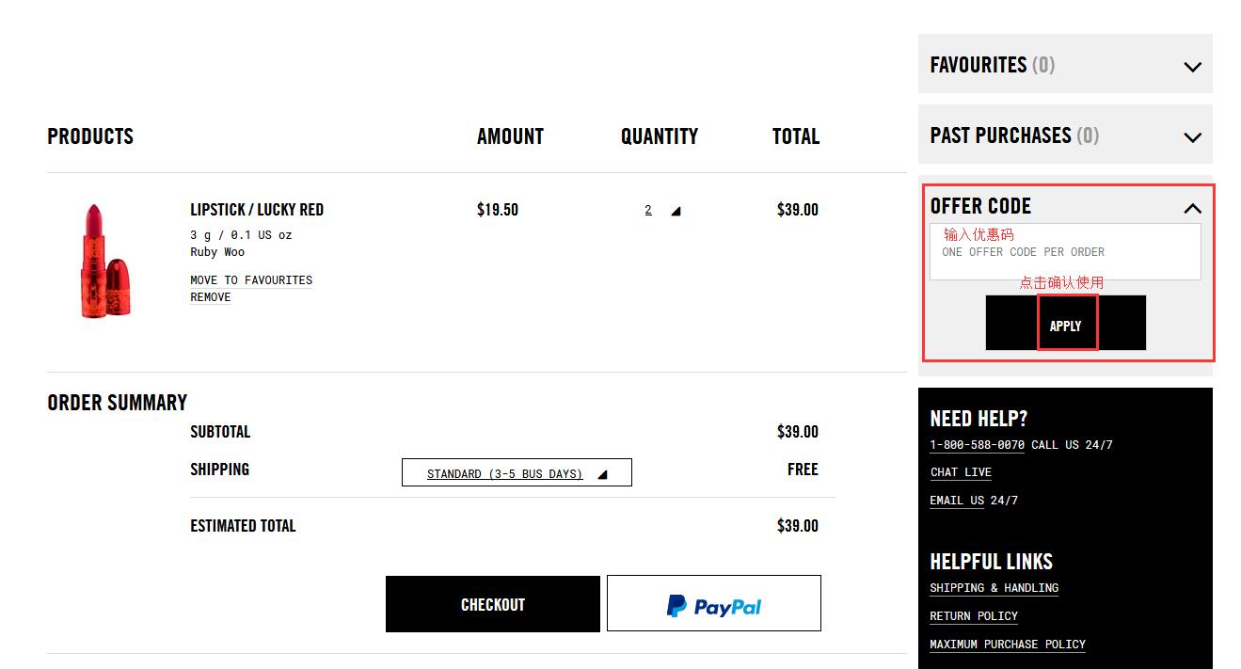Remove the lipstick from the cart
The width and height of the screenshot is (1241, 669).
click(x=210, y=296)
